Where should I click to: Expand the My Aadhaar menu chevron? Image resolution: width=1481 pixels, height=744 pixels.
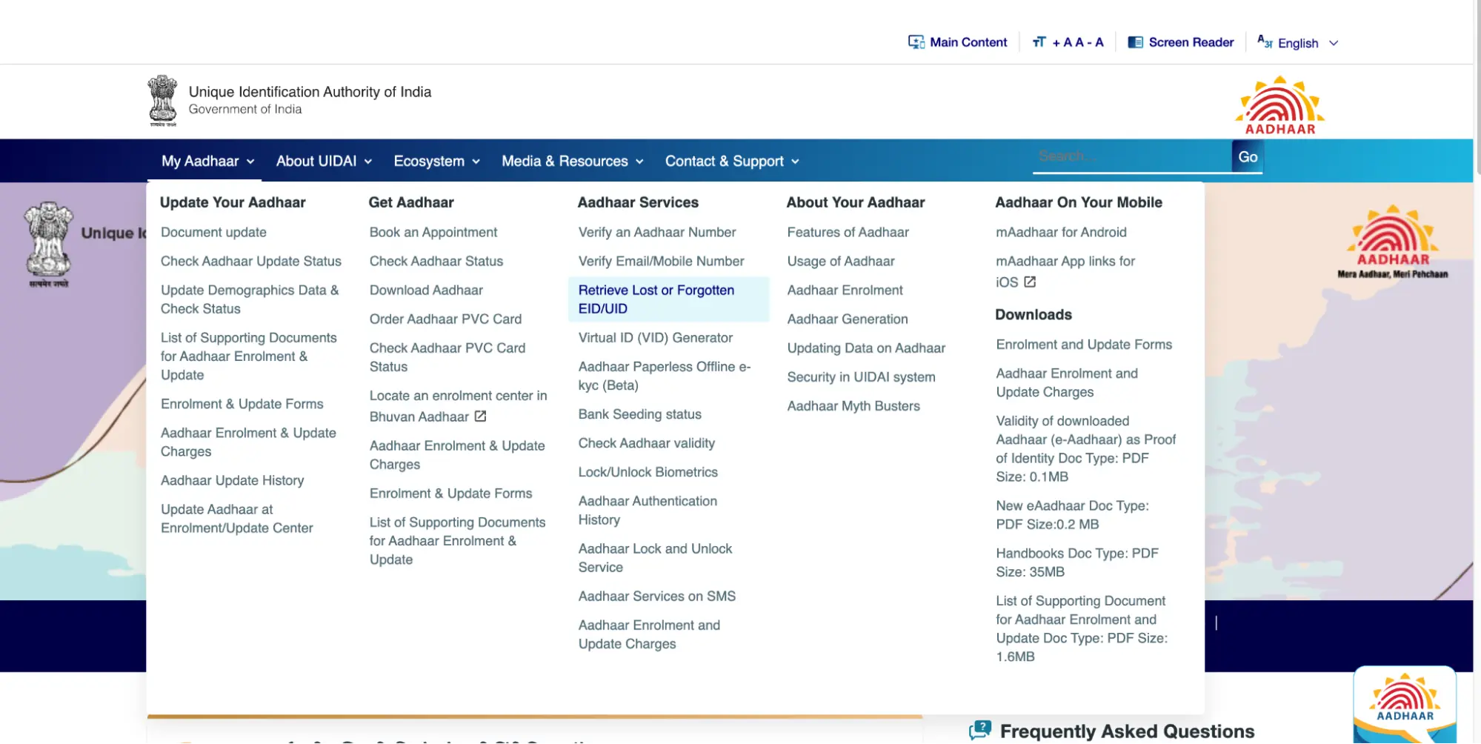click(250, 162)
